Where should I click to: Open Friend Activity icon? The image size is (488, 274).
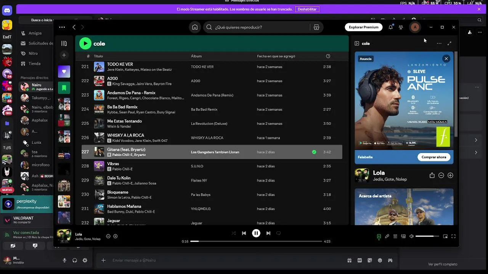coord(401,27)
